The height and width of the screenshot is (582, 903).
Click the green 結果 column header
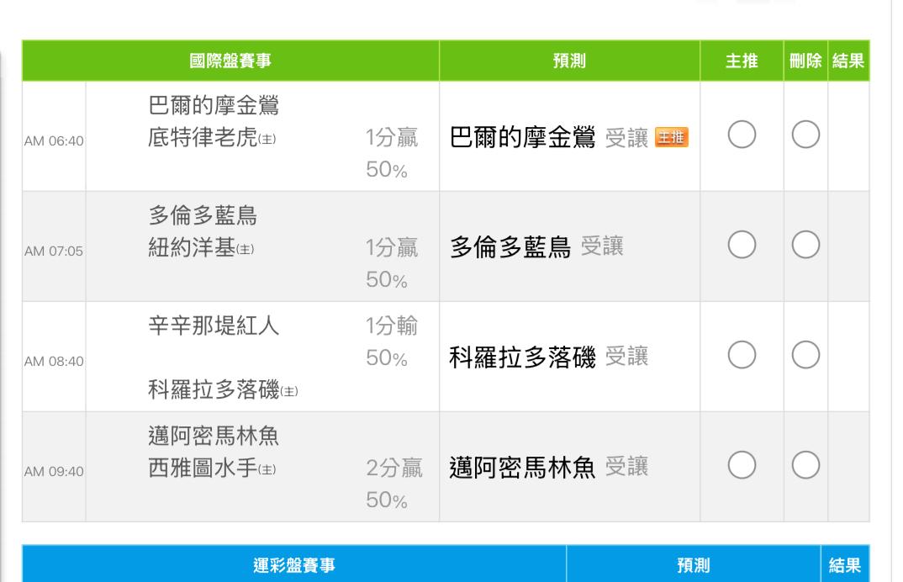pos(848,61)
